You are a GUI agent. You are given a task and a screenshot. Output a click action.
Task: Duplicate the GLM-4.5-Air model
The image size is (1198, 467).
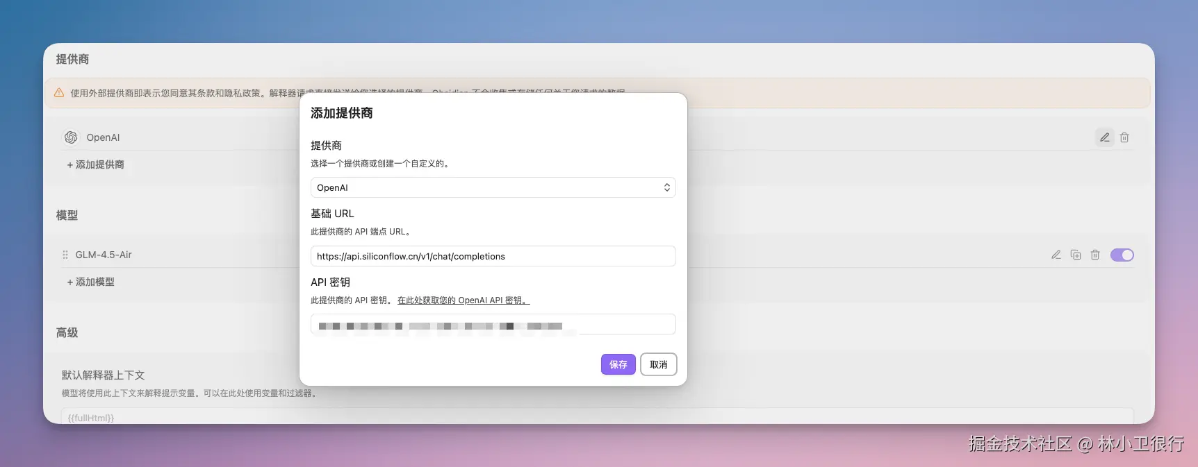pyautogui.click(x=1076, y=255)
